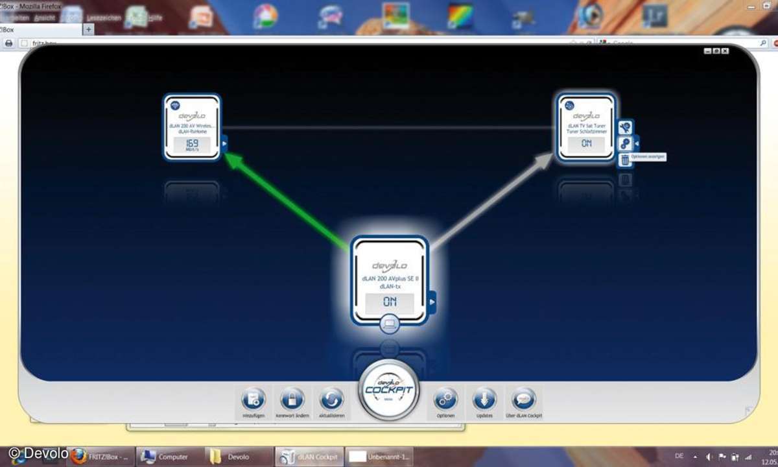Click the speaker volume tray icon
The height and width of the screenshot is (467, 778).
[711, 457]
